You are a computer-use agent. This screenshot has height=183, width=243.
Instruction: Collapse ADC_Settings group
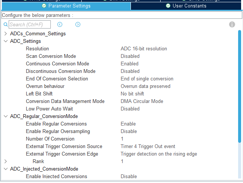tap(6, 41)
